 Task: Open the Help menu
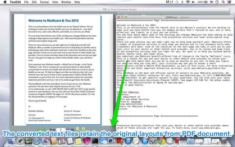pos(77,2)
